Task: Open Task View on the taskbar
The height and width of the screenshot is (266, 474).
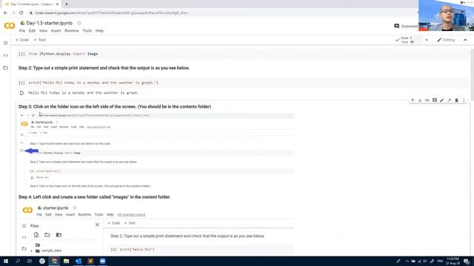Action: point(30,261)
